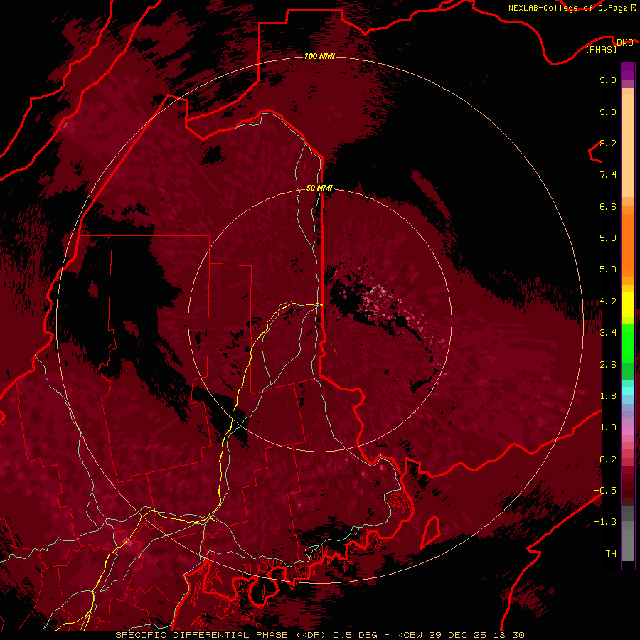Click the 50 NMI range ring label
This screenshot has height=640, width=640.
point(319,188)
